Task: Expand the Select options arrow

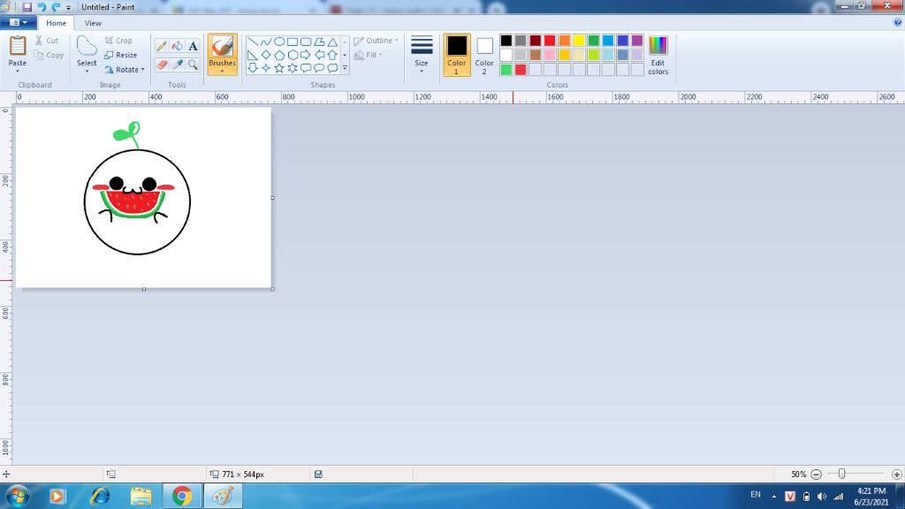Action: 87,71
